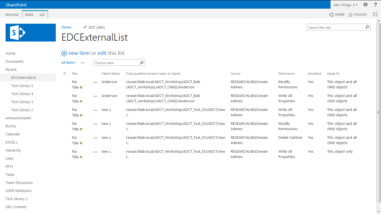381x214 pixels.
Task: Sort by the Inherited column header
Action: click(314, 74)
